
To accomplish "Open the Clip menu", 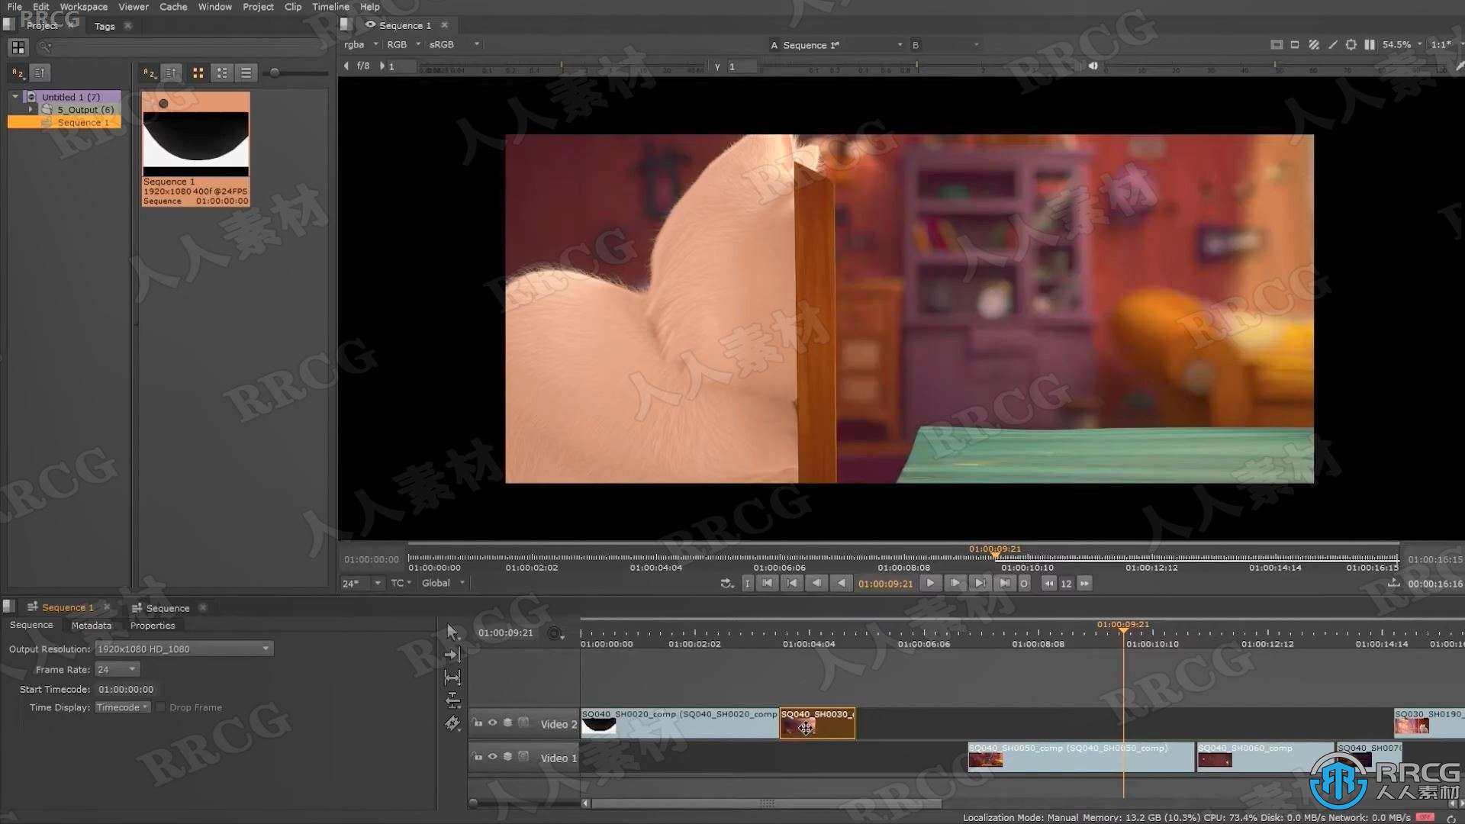I will point(293,7).
